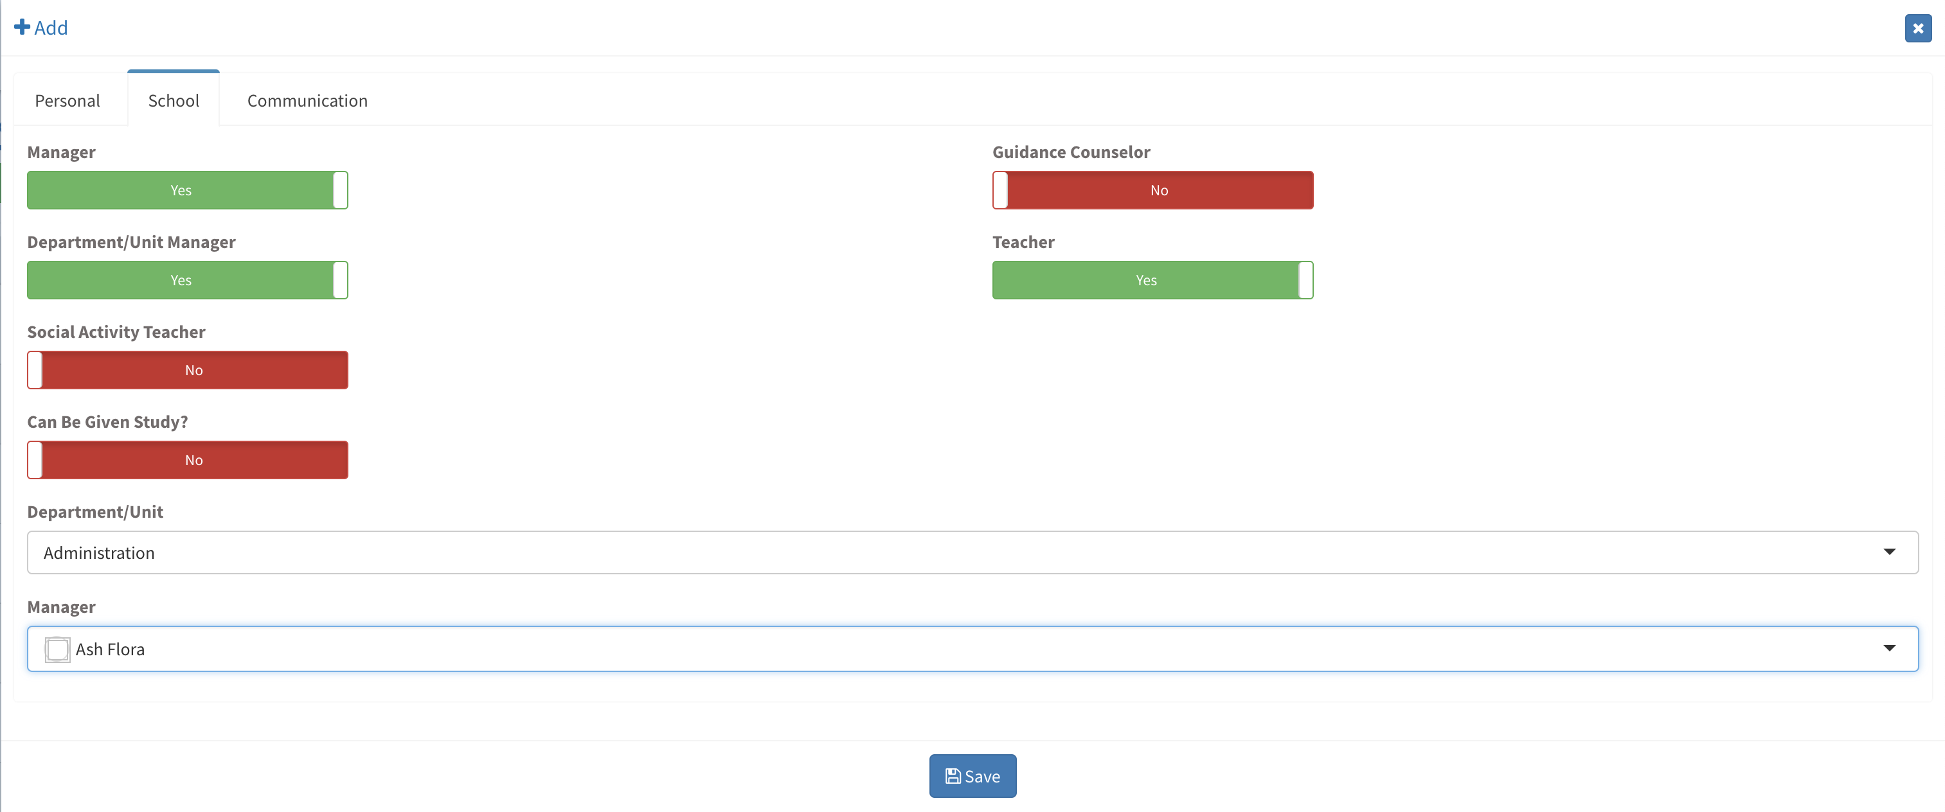
Task: Click the white handle on Manager switch
Action: click(x=341, y=190)
